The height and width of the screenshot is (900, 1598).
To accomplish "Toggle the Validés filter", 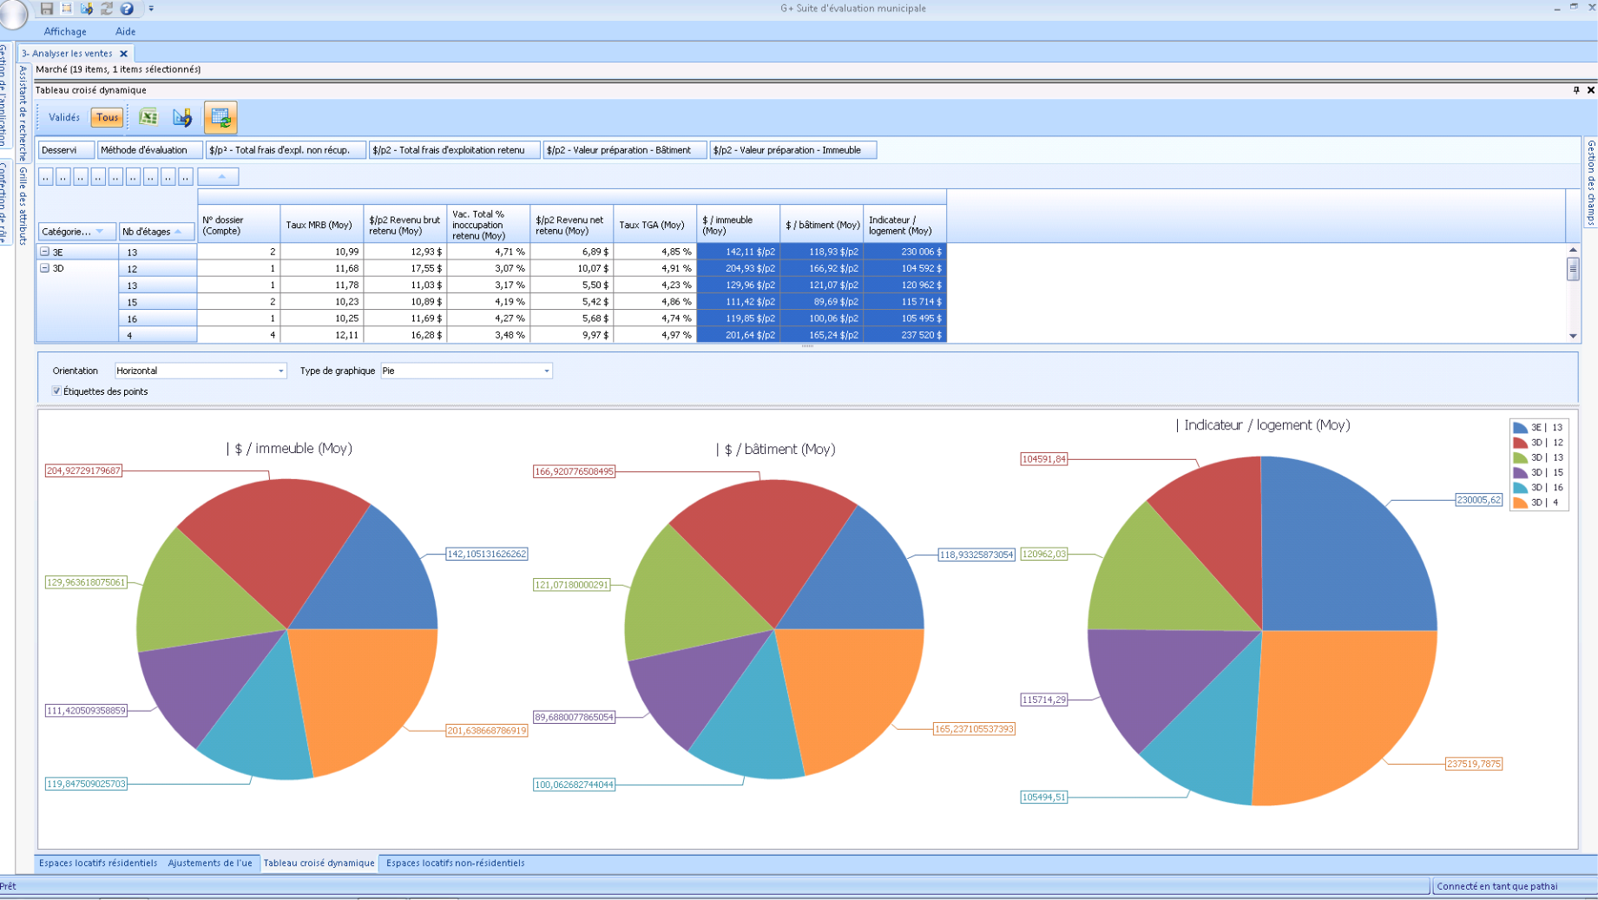I will (64, 117).
